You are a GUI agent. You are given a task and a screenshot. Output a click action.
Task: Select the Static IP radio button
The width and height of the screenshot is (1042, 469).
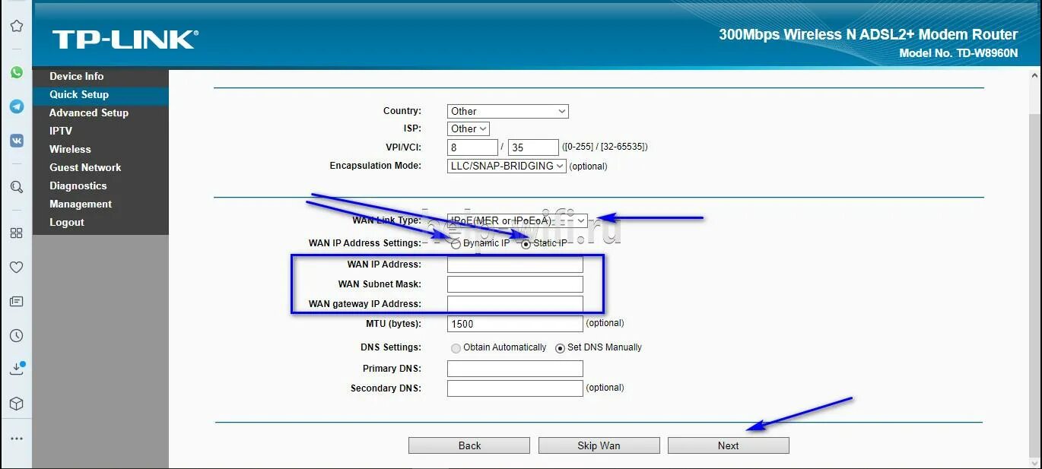526,244
